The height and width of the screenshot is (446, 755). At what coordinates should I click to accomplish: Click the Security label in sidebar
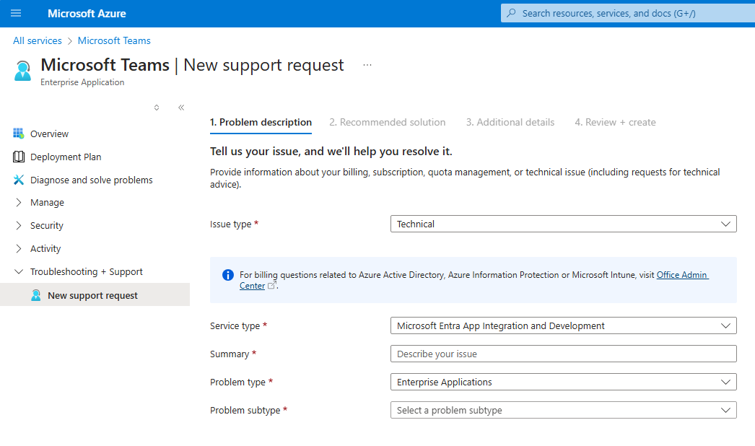pyautogui.click(x=47, y=225)
